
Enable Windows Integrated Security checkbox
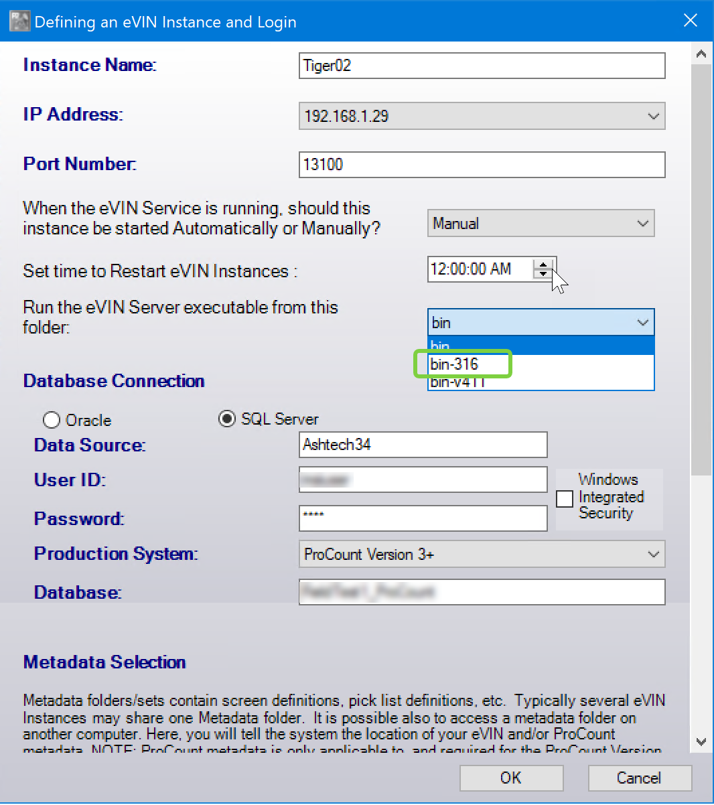[x=565, y=498]
